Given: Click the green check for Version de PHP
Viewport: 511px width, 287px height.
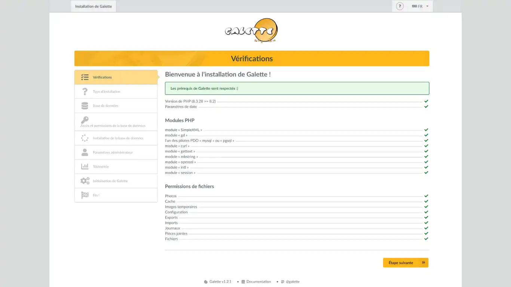Looking at the screenshot, I should (x=426, y=101).
